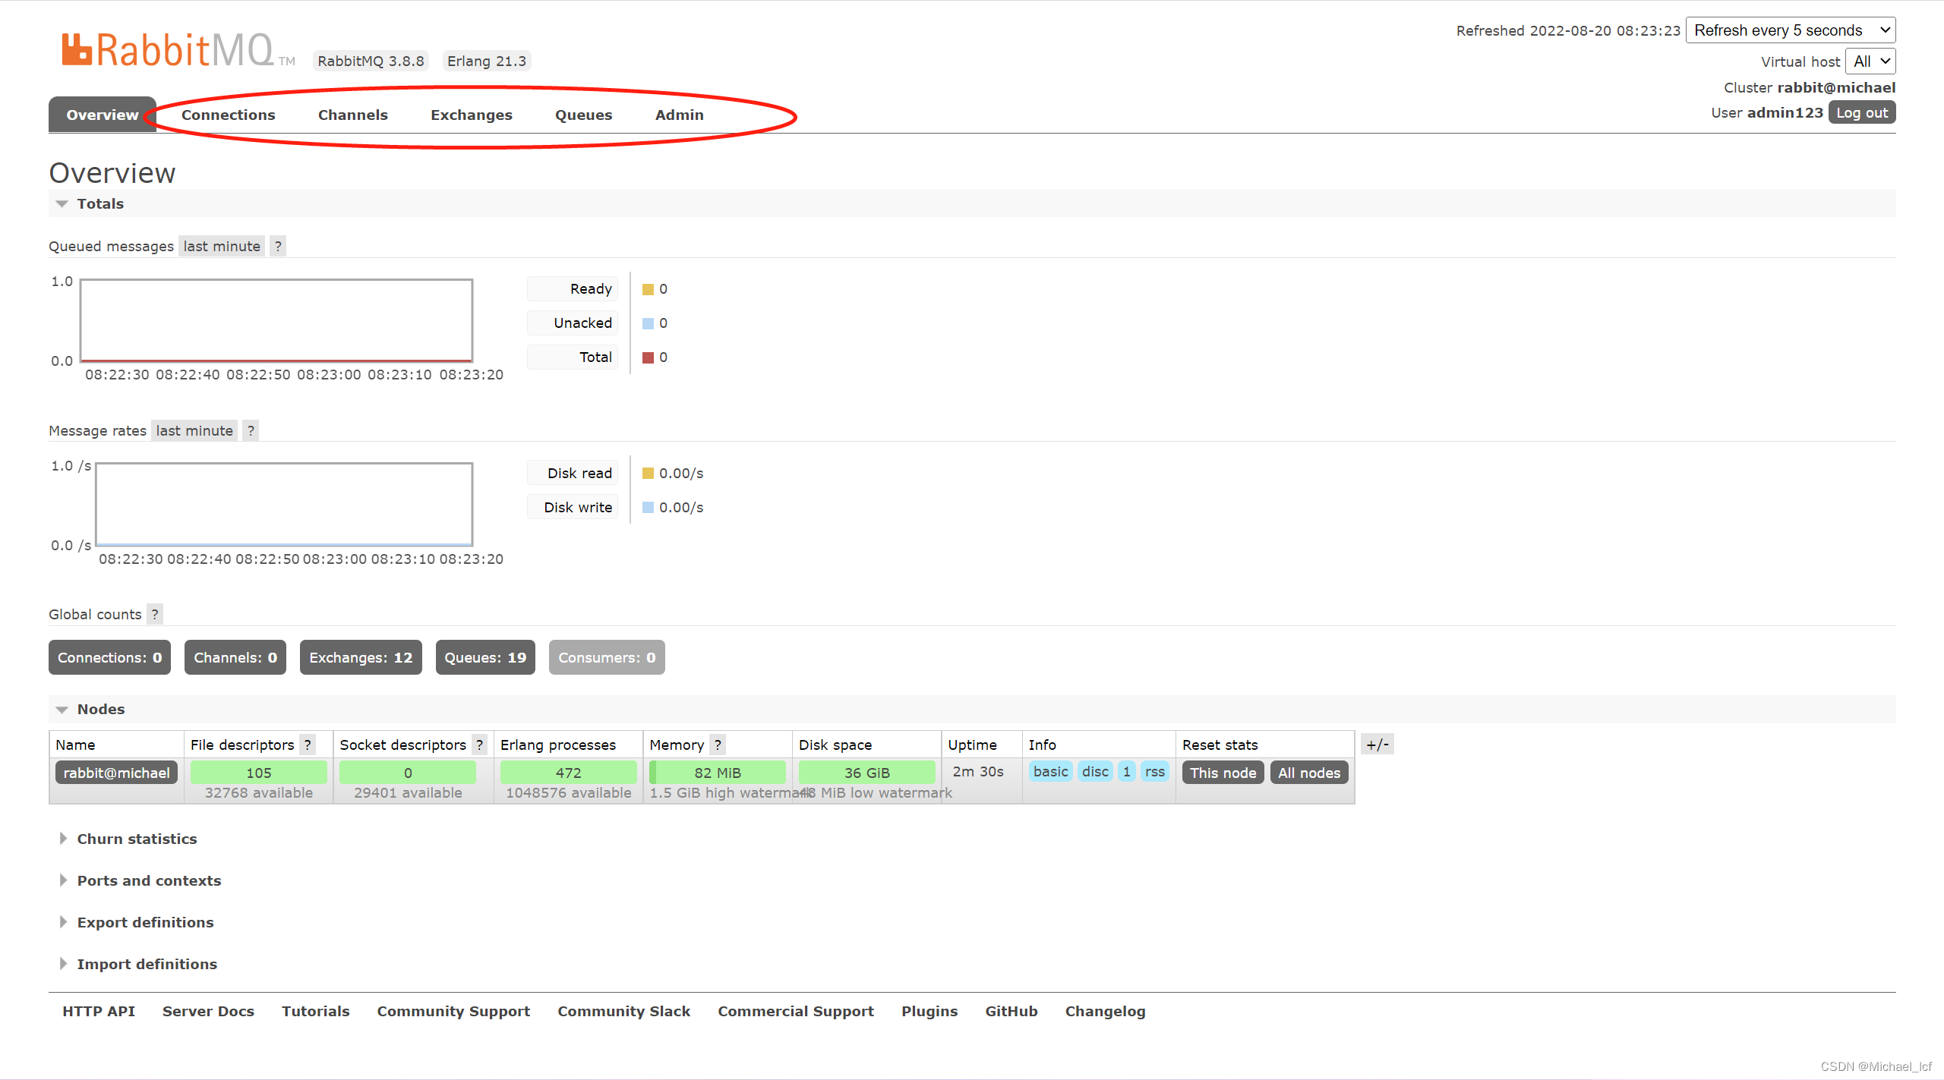Switch to the Exchanges tab
The height and width of the screenshot is (1080, 1944).
pyautogui.click(x=472, y=115)
